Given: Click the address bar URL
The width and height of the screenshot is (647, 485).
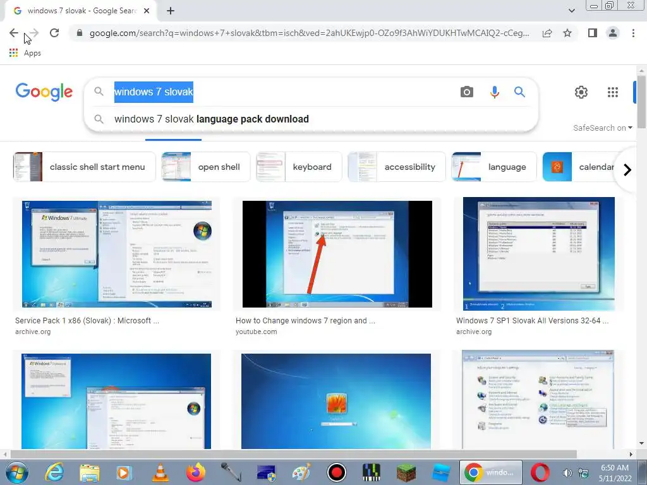Looking at the screenshot, I should pos(310,33).
